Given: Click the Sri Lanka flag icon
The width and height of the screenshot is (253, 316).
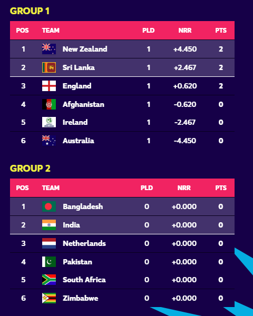Looking at the screenshot, I should pyautogui.click(x=49, y=67).
